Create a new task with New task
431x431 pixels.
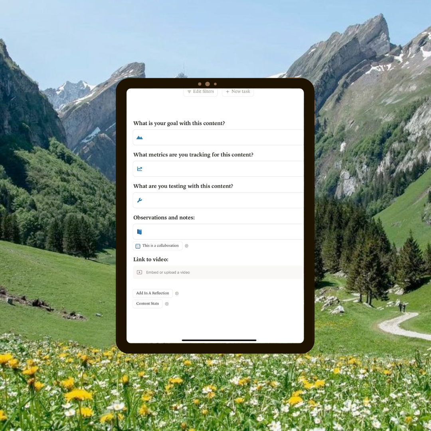[x=238, y=91]
